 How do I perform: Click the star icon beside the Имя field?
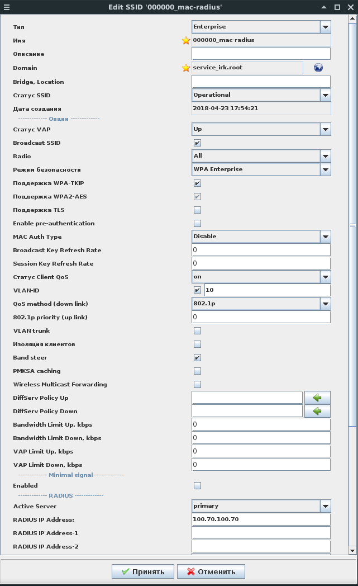point(186,40)
